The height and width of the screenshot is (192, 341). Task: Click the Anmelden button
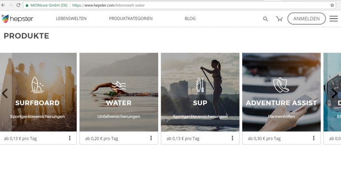306,19
